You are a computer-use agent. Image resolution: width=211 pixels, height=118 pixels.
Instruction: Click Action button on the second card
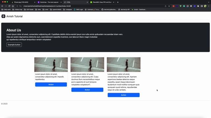(x=87, y=90)
